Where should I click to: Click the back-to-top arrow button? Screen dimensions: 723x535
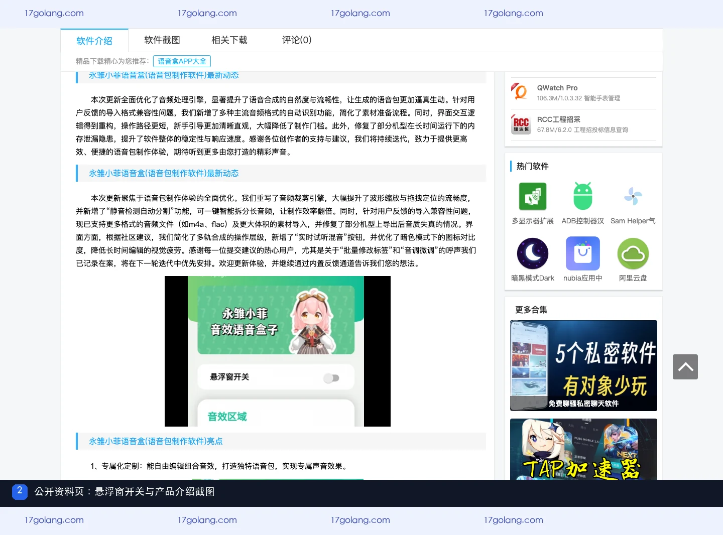tap(685, 367)
